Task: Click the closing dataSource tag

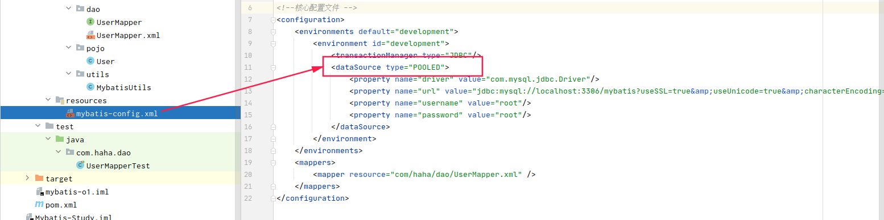Action: click(x=360, y=127)
